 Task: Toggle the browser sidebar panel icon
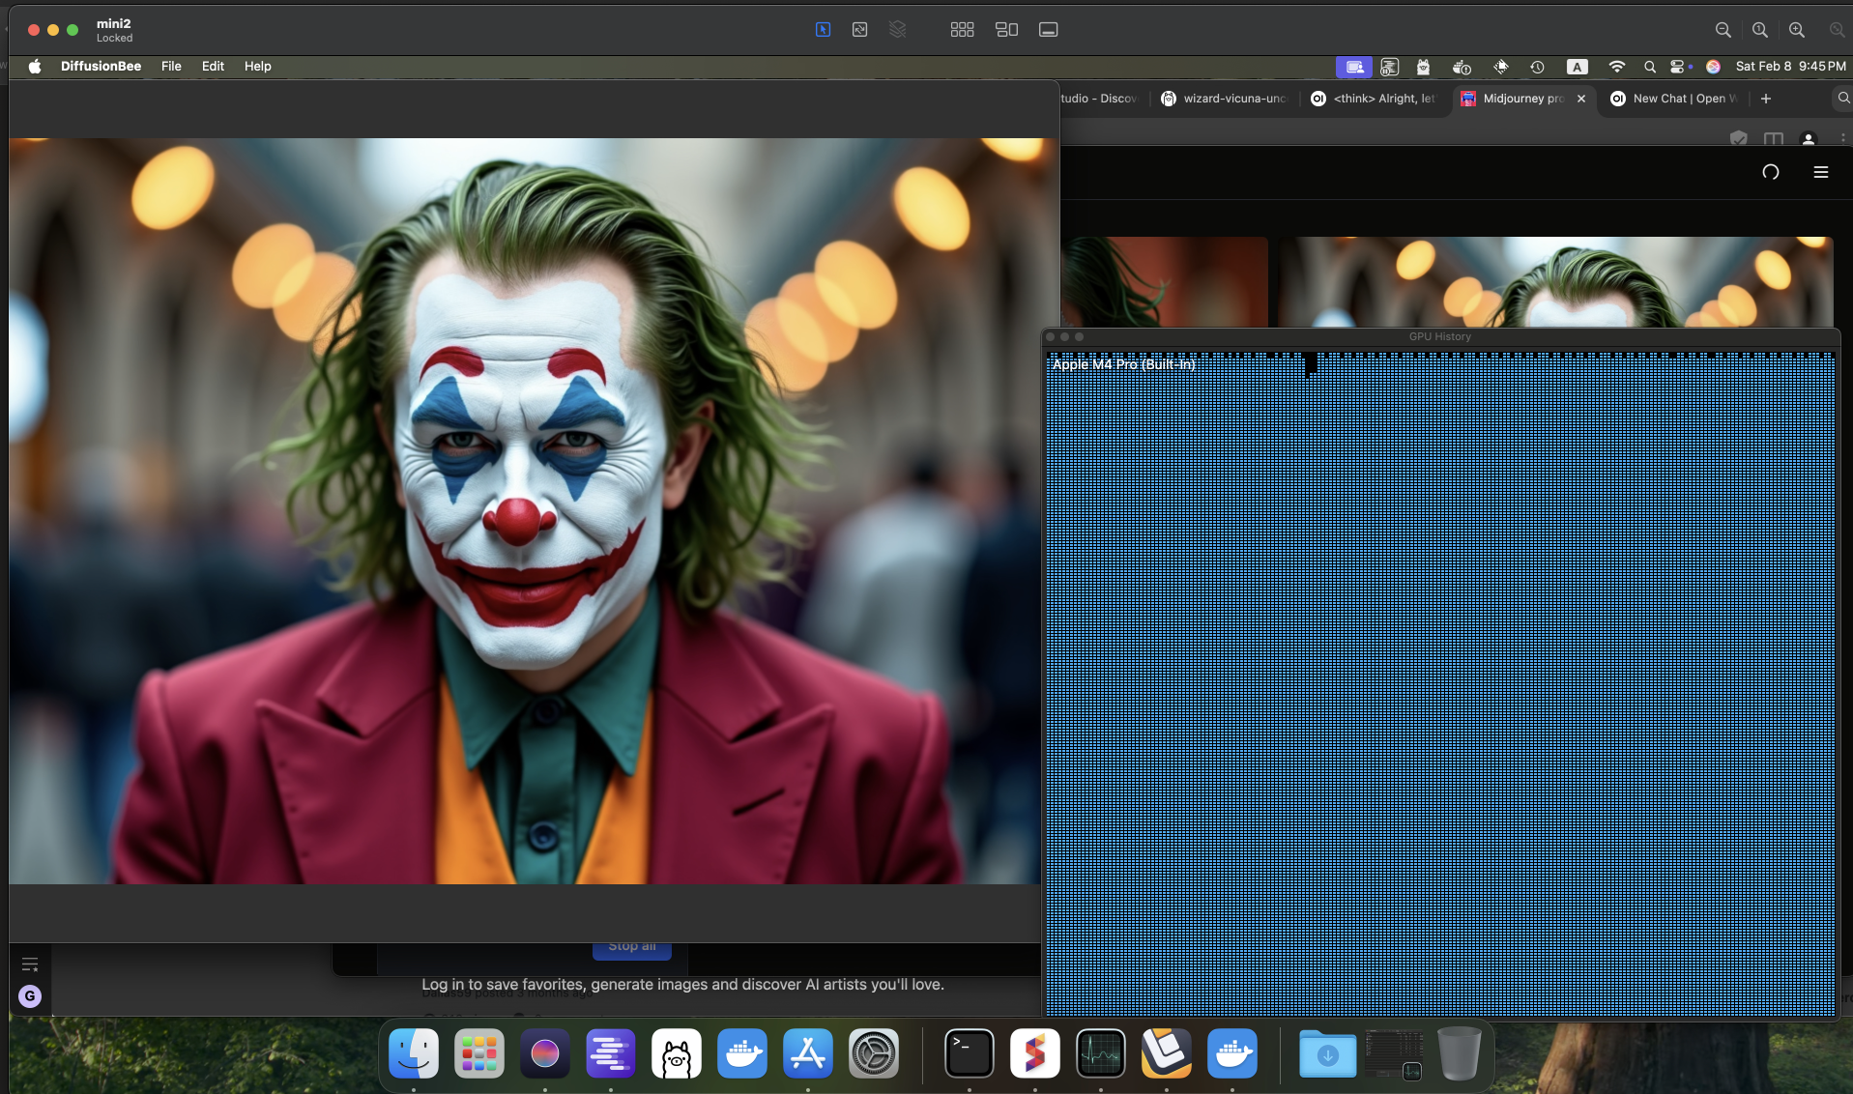1774,138
